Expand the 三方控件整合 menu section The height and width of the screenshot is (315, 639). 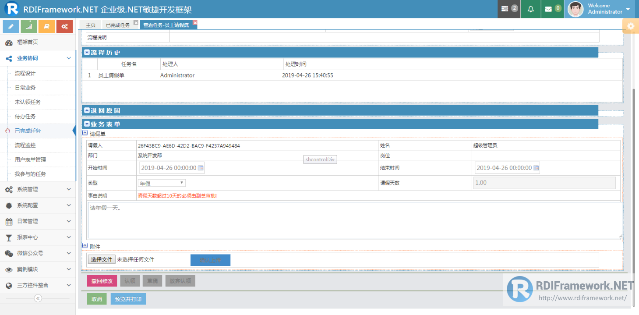pos(38,285)
